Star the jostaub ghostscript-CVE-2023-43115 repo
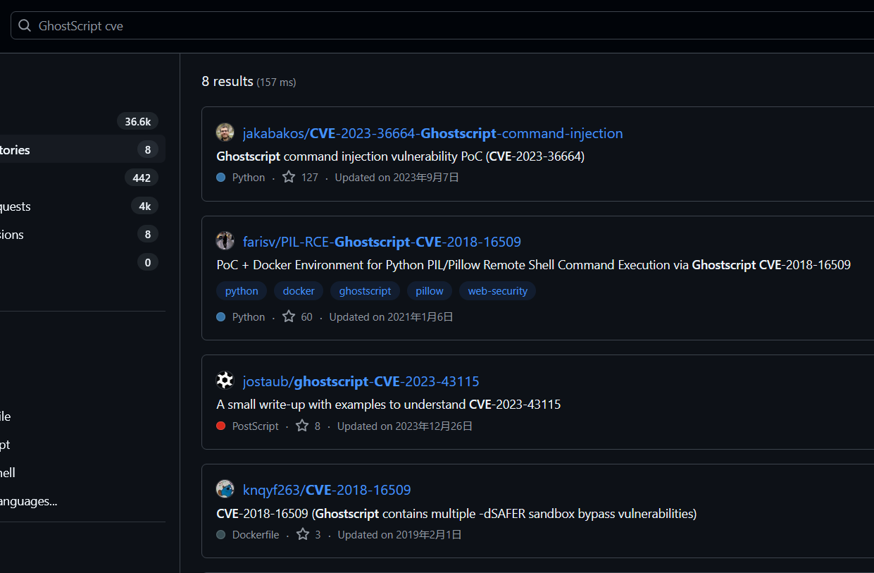Viewport: 874px width, 573px height. coord(302,426)
